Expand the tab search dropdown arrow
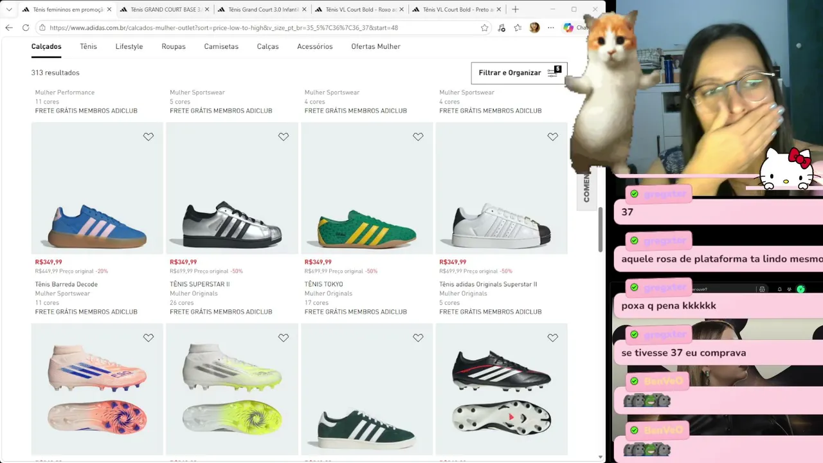The width and height of the screenshot is (823, 463). [x=9, y=10]
